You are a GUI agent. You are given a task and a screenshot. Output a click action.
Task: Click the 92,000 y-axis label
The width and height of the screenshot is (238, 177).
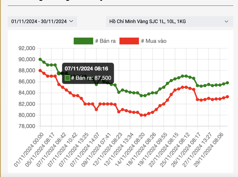(x=26, y=48)
